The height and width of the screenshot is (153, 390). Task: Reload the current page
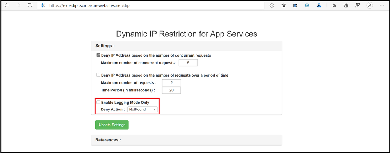point(30,5)
